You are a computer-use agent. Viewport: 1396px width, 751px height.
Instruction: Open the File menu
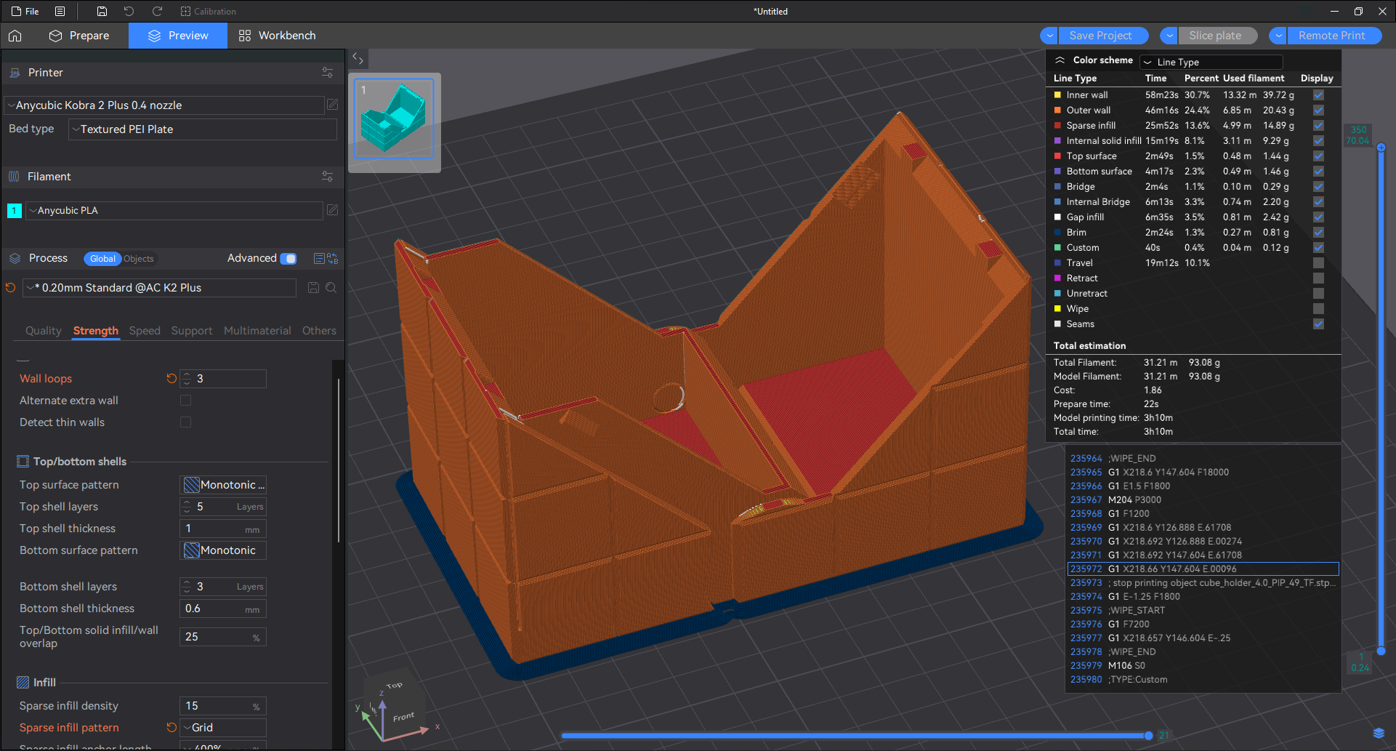click(25, 11)
